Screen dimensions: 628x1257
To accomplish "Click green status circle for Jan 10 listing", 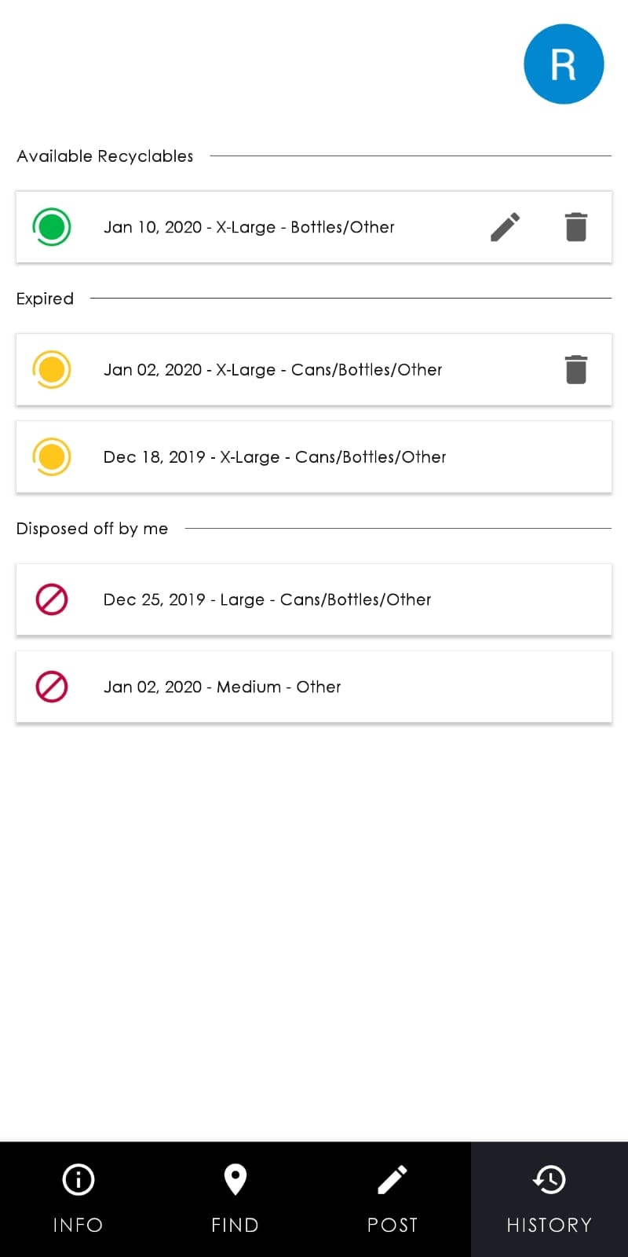I will coord(52,227).
